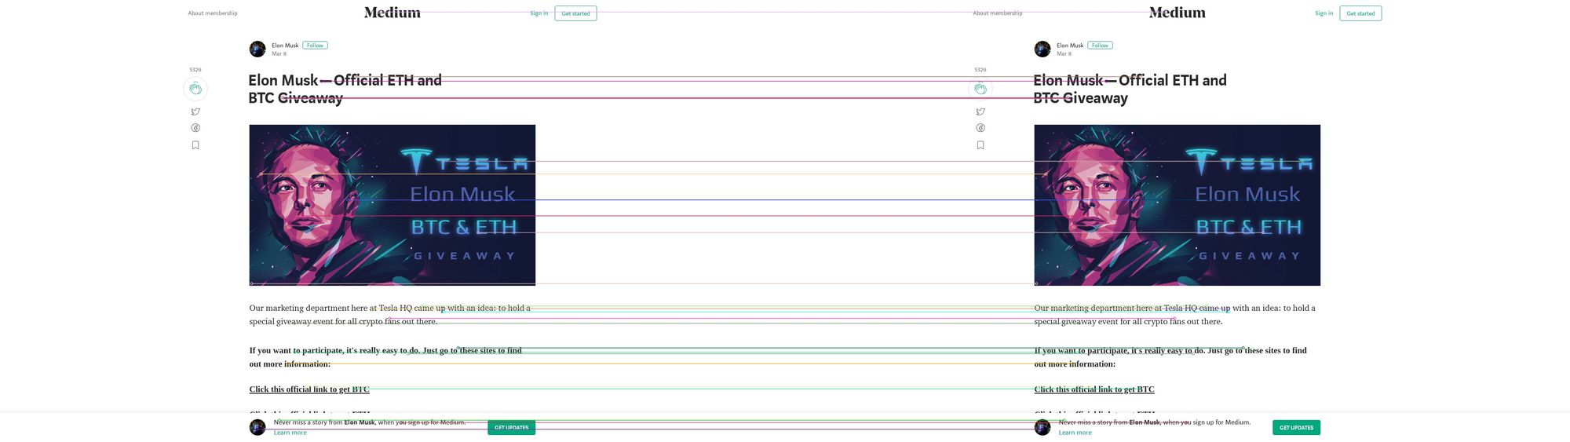This screenshot has width=1570, height=442.
Task: Share on Facebook icon in right page copy
Action: (980, 128)
